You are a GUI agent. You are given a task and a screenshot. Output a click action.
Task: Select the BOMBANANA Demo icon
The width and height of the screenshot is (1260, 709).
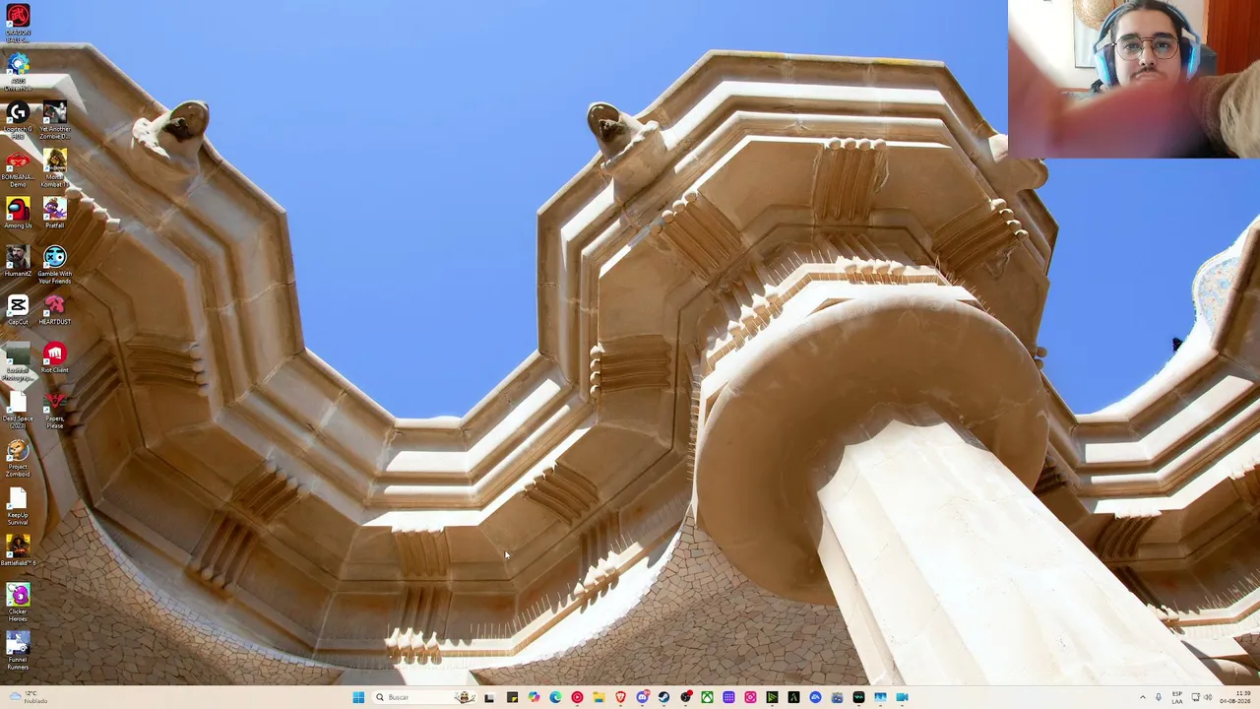[x=18, y=168]
